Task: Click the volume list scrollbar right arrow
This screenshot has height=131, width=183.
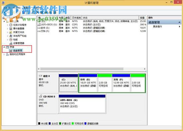Action: (145, 69)
